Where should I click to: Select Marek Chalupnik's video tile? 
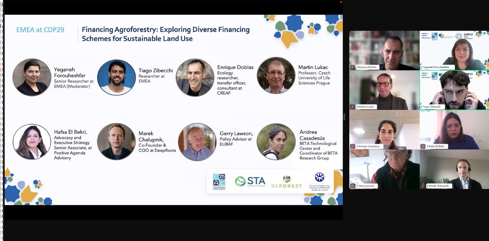coord(454,169)
